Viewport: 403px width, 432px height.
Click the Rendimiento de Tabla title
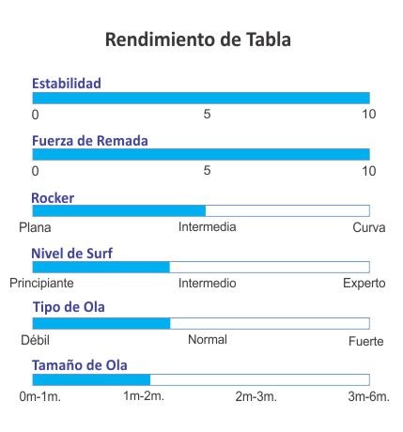[x=198, y=39]
